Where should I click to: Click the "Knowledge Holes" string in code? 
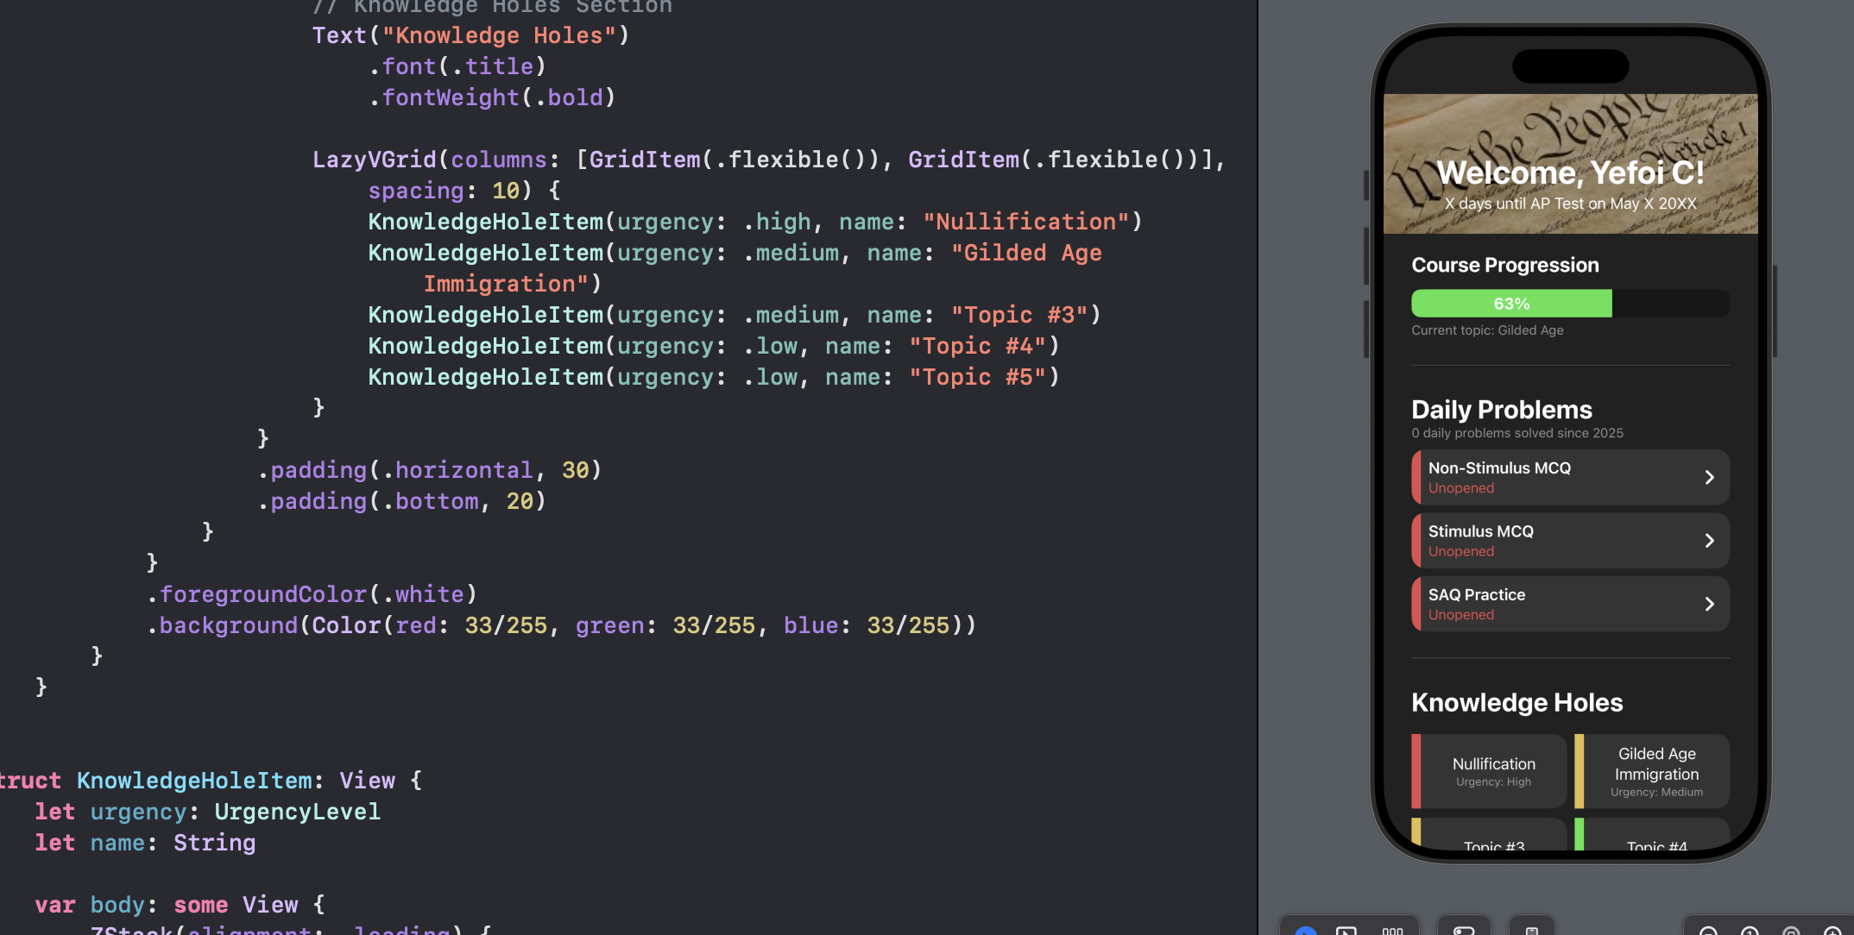click(x=499, y=35)
